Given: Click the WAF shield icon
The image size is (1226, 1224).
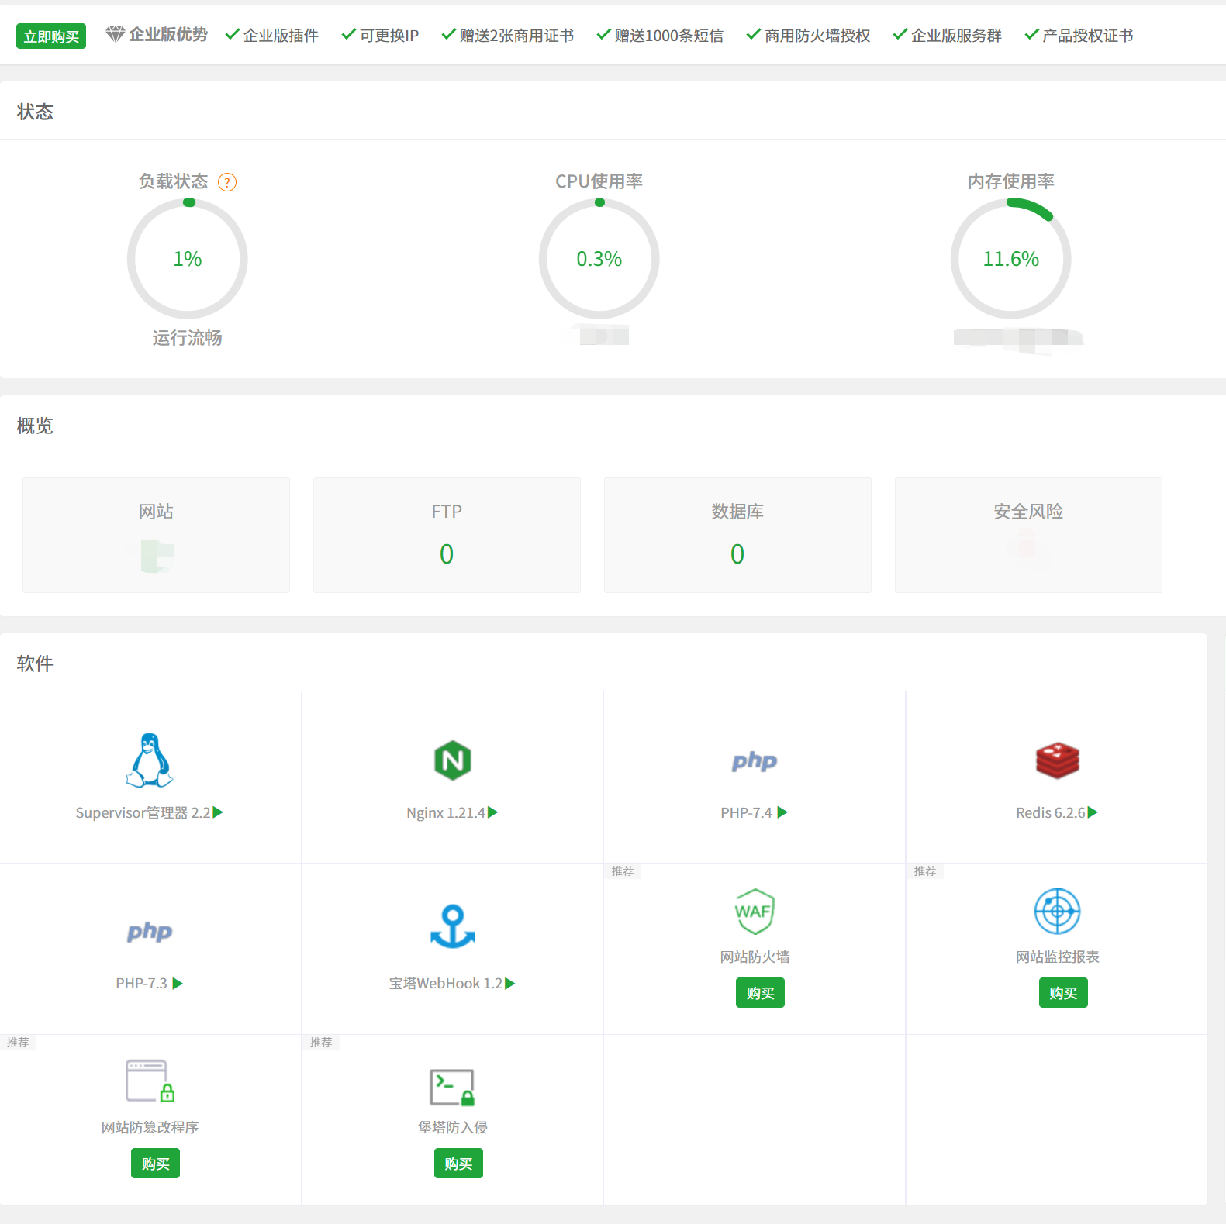Looking at the screenshot, I should coord(755,912).
